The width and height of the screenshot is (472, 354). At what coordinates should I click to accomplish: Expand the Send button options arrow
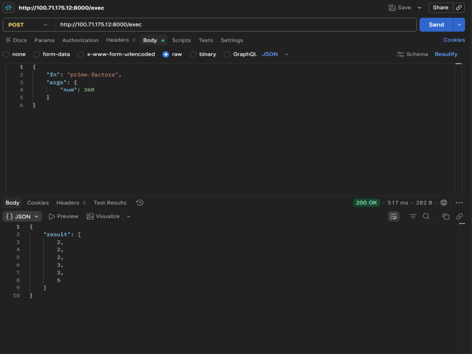point(459,25)
